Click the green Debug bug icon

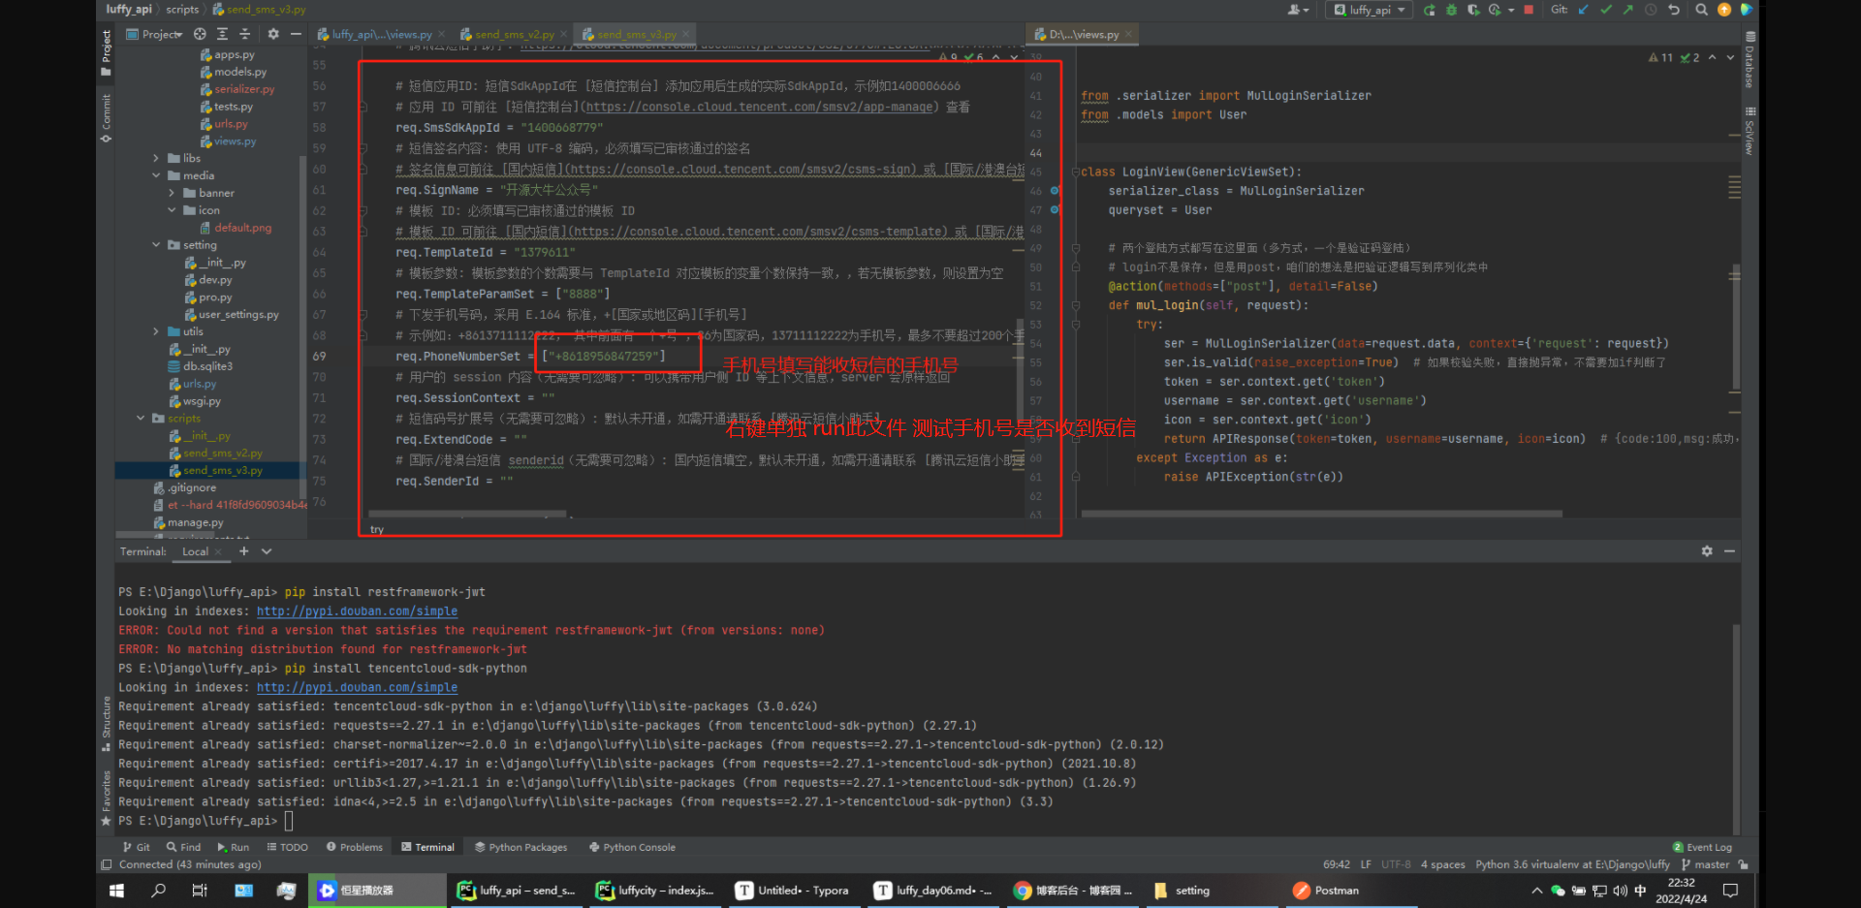pyautogui.click(x=1451, y=10)
